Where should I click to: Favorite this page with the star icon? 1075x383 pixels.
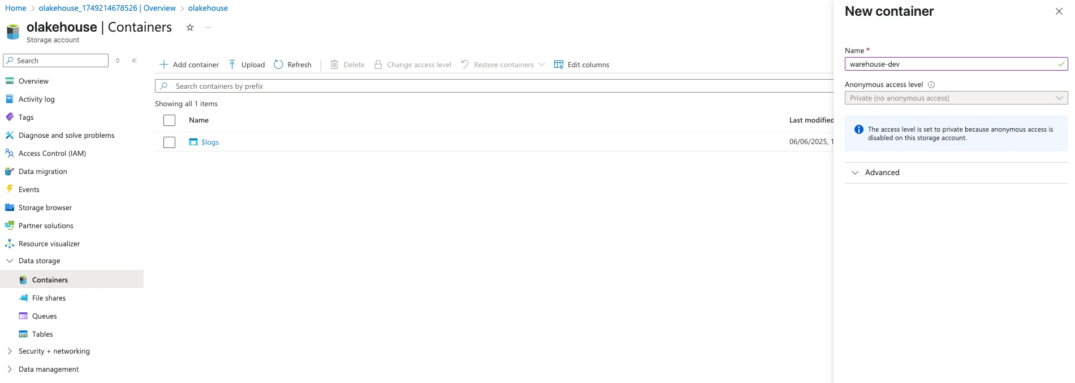(190, 28)
